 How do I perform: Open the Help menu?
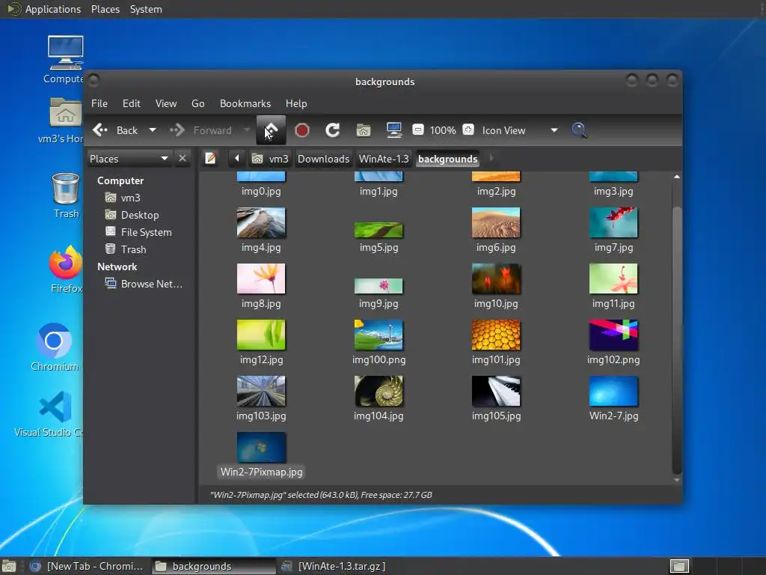[x=296, y=103]
